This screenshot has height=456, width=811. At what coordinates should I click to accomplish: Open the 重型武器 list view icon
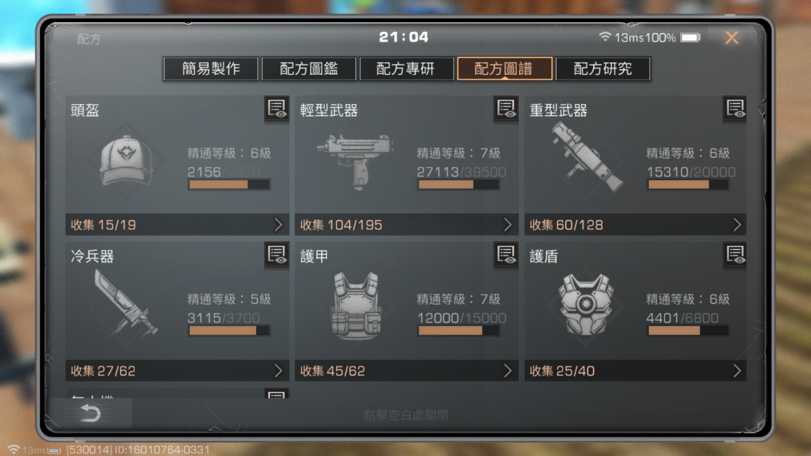735,109
